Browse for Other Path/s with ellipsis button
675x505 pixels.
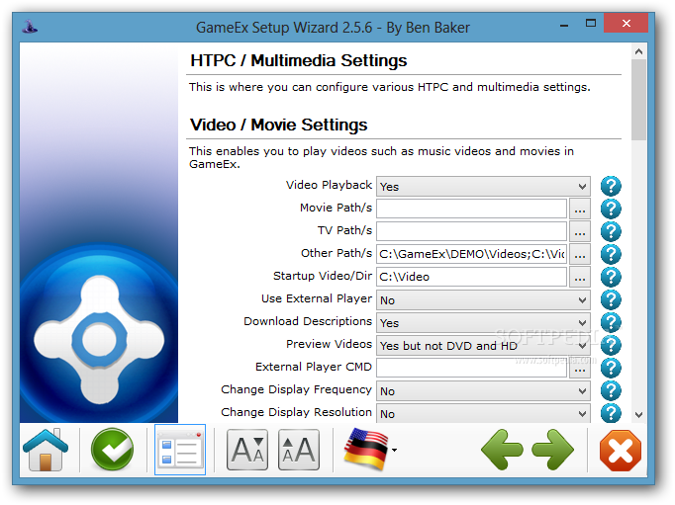pyautogui.click(x=580, y=254)
